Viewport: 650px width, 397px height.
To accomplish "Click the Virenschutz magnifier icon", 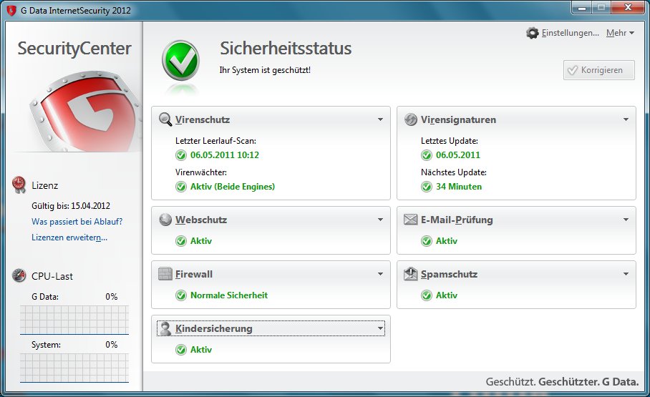I will tap(165, 119).
